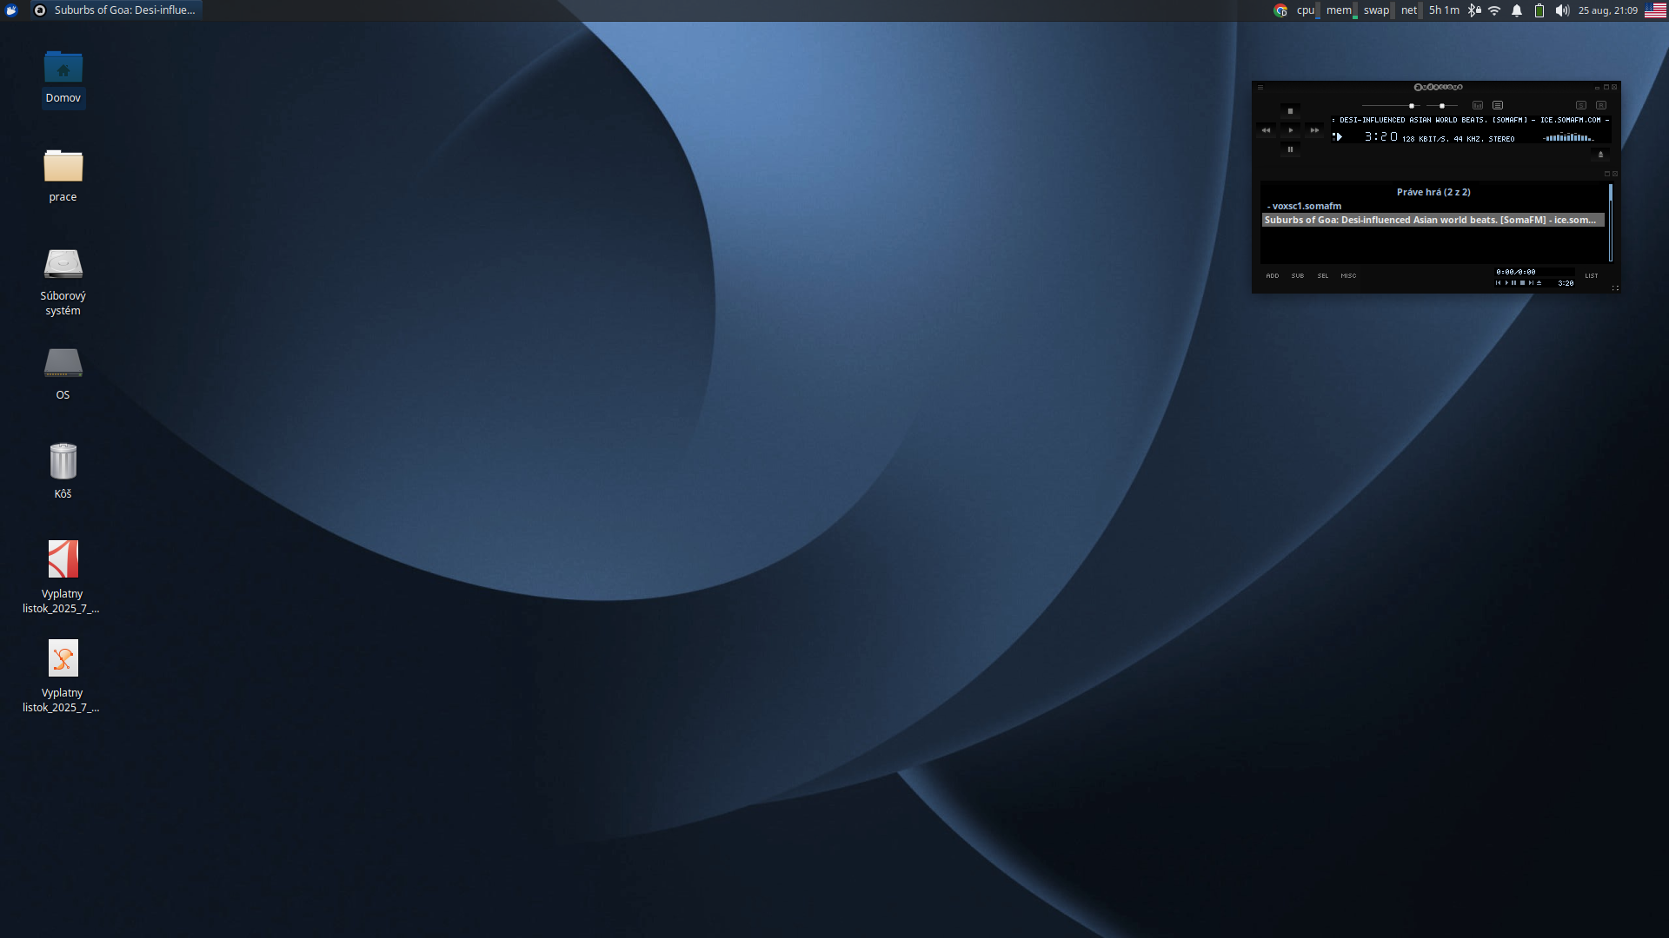This screenshot has width=1669, height=938.
Task: Open the LIST menu in playlist
Action: tap(1592, 276)
